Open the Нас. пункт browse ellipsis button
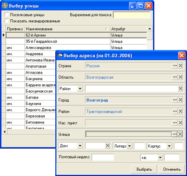187x176 pixels. [x=175, y=123]
